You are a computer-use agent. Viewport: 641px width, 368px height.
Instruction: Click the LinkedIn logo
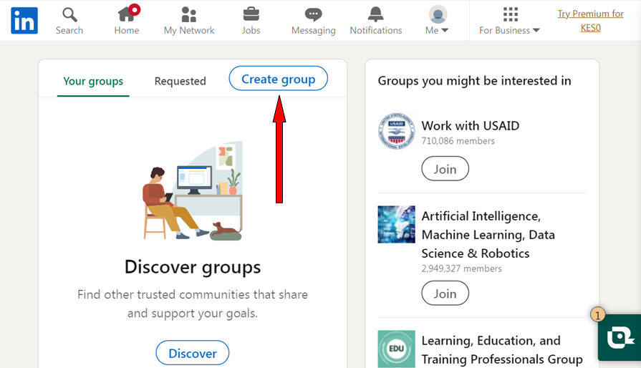click(24, 21)
